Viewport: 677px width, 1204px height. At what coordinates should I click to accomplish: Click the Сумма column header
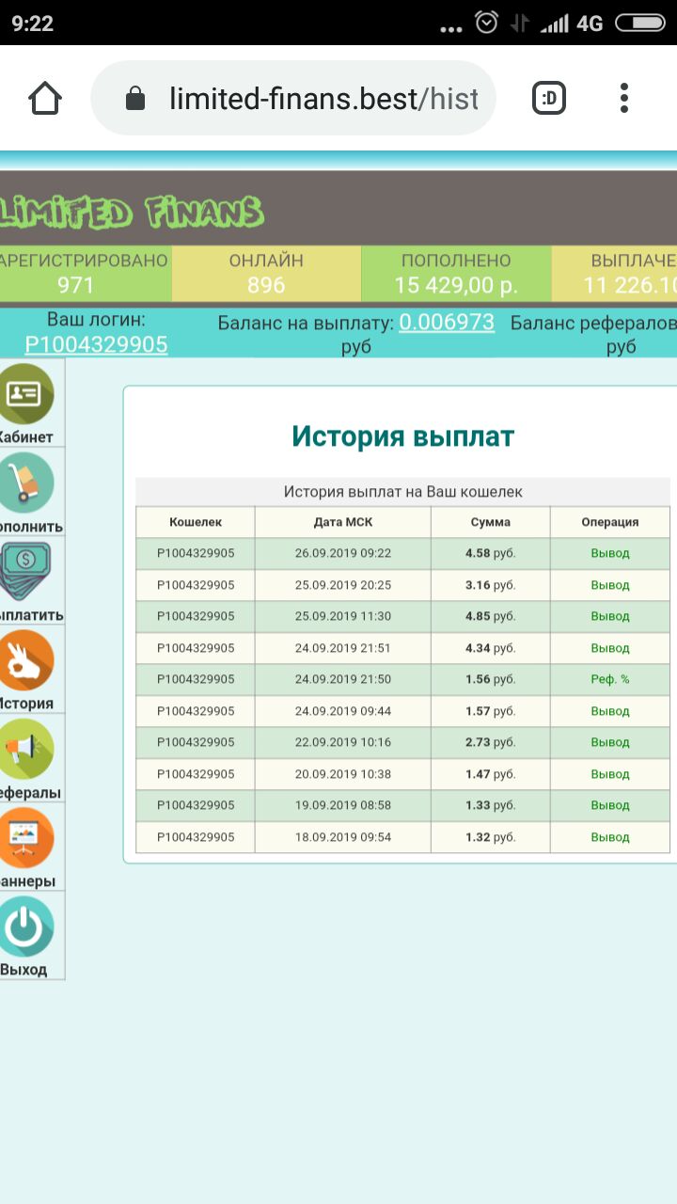pyautogui.click(x=491, y=522)
